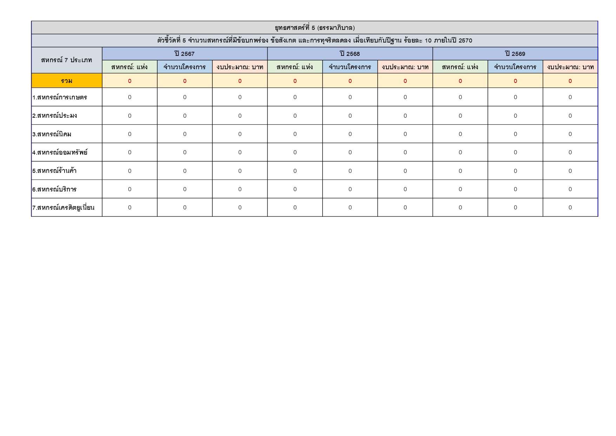Click รวม total for 2568 จำนวนโครงการ
616x436 pixels.
click(x=350, y=80)
